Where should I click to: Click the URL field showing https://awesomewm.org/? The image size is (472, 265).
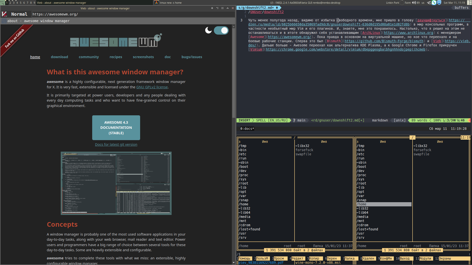coord(133,14)
